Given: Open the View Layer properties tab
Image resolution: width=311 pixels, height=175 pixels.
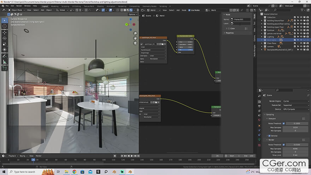Looking at the screenshot, I should [x=259, y=111].
